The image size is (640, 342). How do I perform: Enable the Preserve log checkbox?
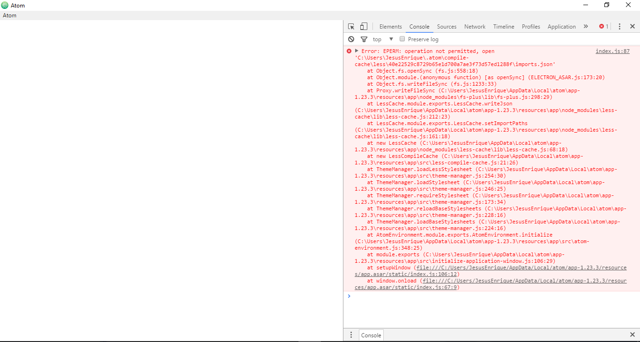pos(402,39)
